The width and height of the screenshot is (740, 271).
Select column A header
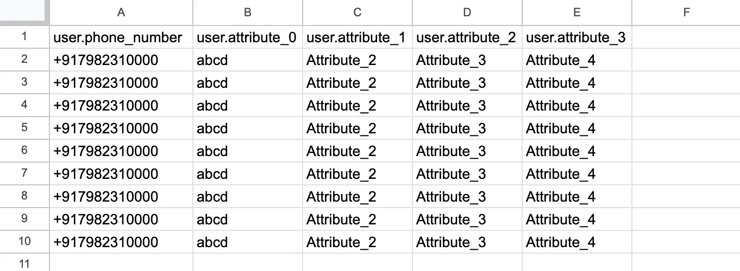click(x=121, y=12)
